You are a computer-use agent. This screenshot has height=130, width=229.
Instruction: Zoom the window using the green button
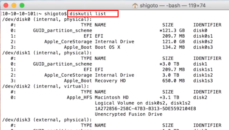22,6
